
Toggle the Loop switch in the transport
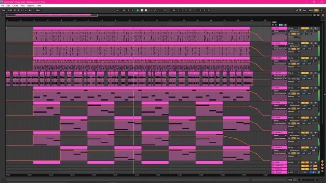(x=190, y=10)
